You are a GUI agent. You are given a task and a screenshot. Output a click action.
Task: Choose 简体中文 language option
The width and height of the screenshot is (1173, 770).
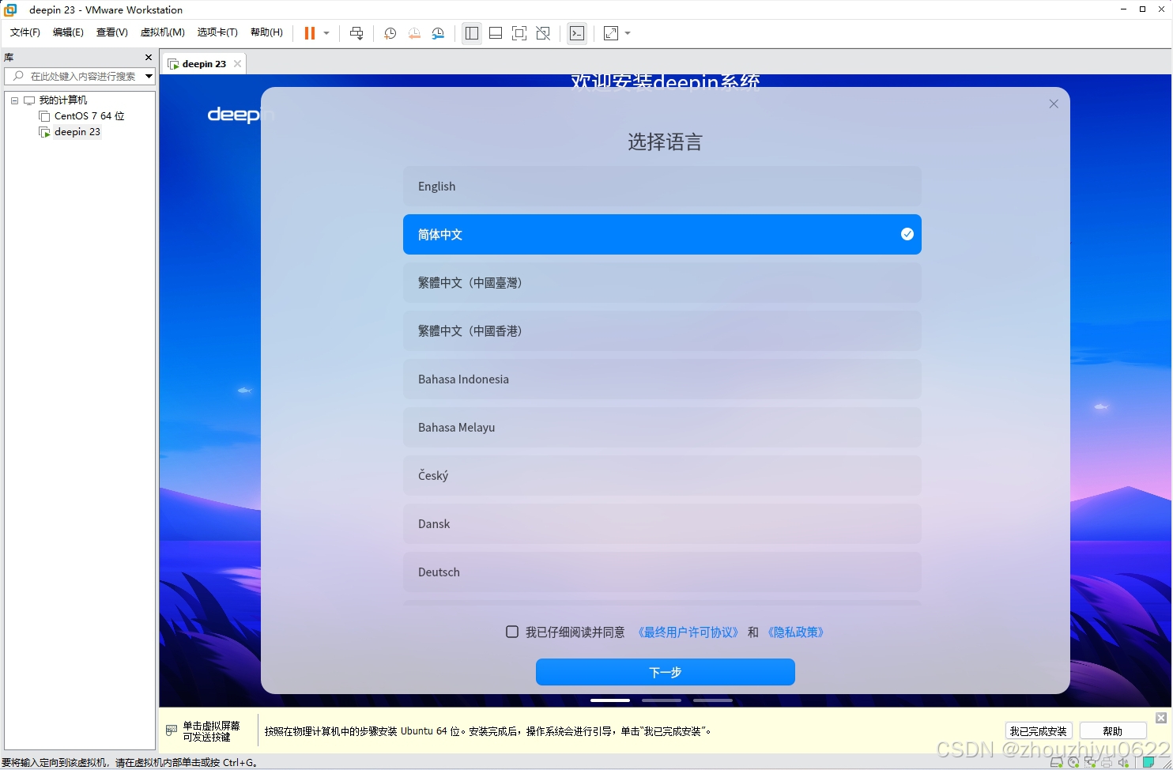point(662,234)
